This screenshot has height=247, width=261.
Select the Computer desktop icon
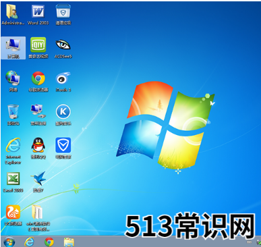tap(13, 48)
